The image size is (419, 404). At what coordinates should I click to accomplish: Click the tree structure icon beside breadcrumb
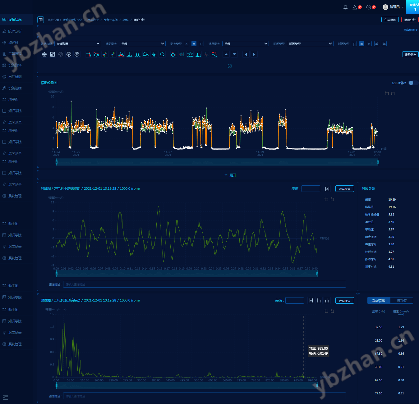(x=40, y=20)
